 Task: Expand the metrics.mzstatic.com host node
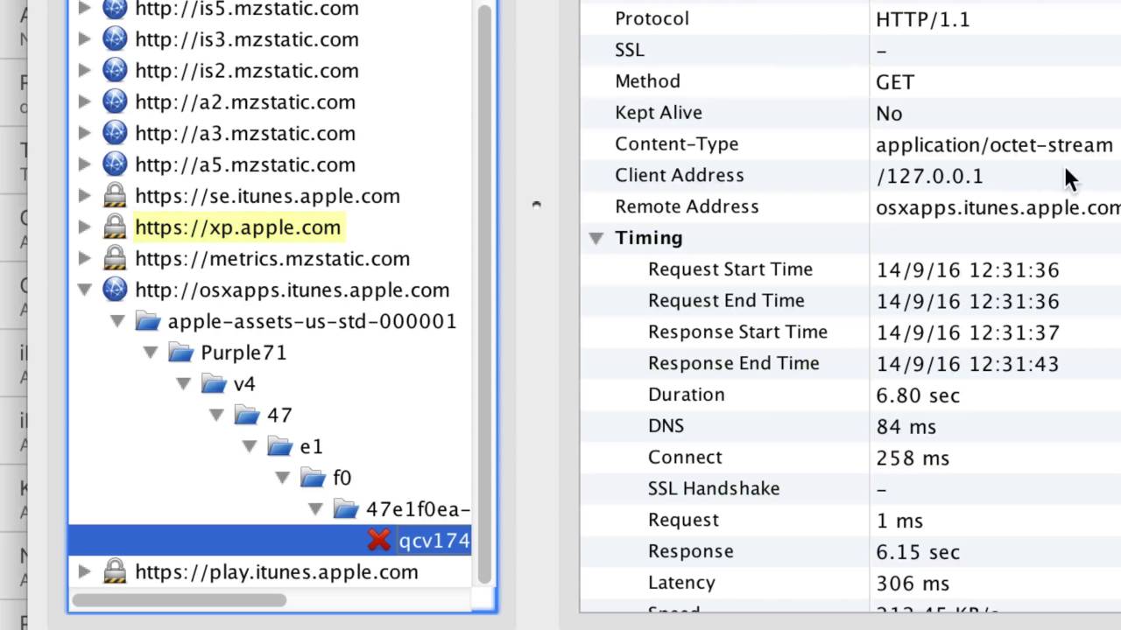[84, 258]
